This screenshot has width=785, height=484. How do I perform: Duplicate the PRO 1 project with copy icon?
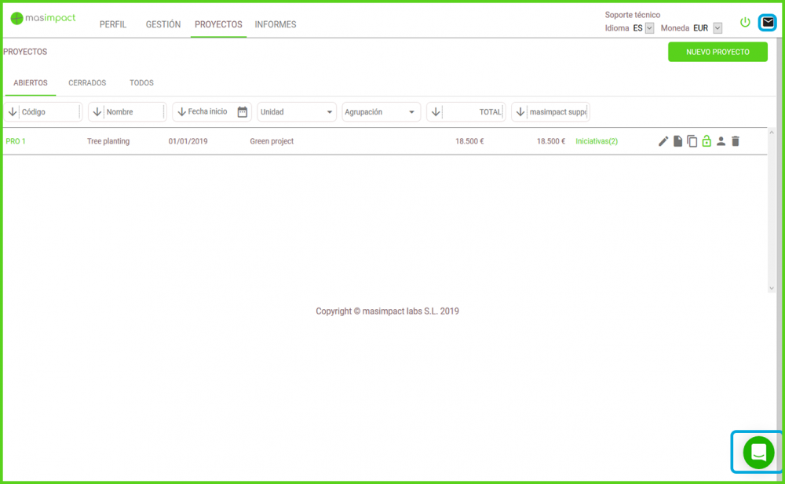click(x=692, y=141)
